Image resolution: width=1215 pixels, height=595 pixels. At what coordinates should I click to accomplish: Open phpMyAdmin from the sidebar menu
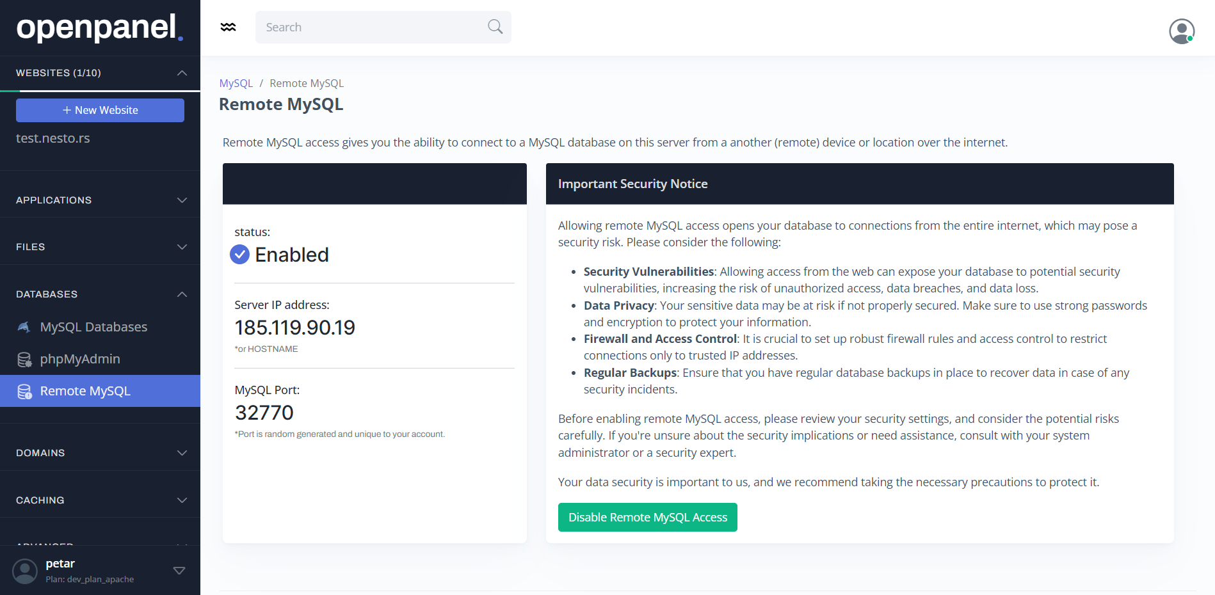[80, 360]
